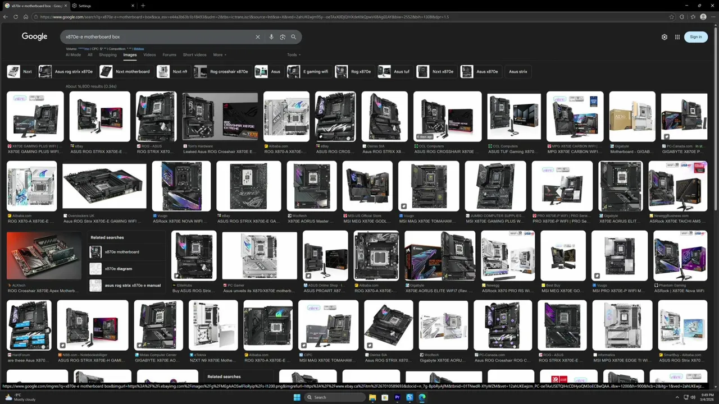Open related search asus rog strix x870e e manual
The height and width of the screenshot is (404, 719).
pyautogui.click(x=126, y=286)
